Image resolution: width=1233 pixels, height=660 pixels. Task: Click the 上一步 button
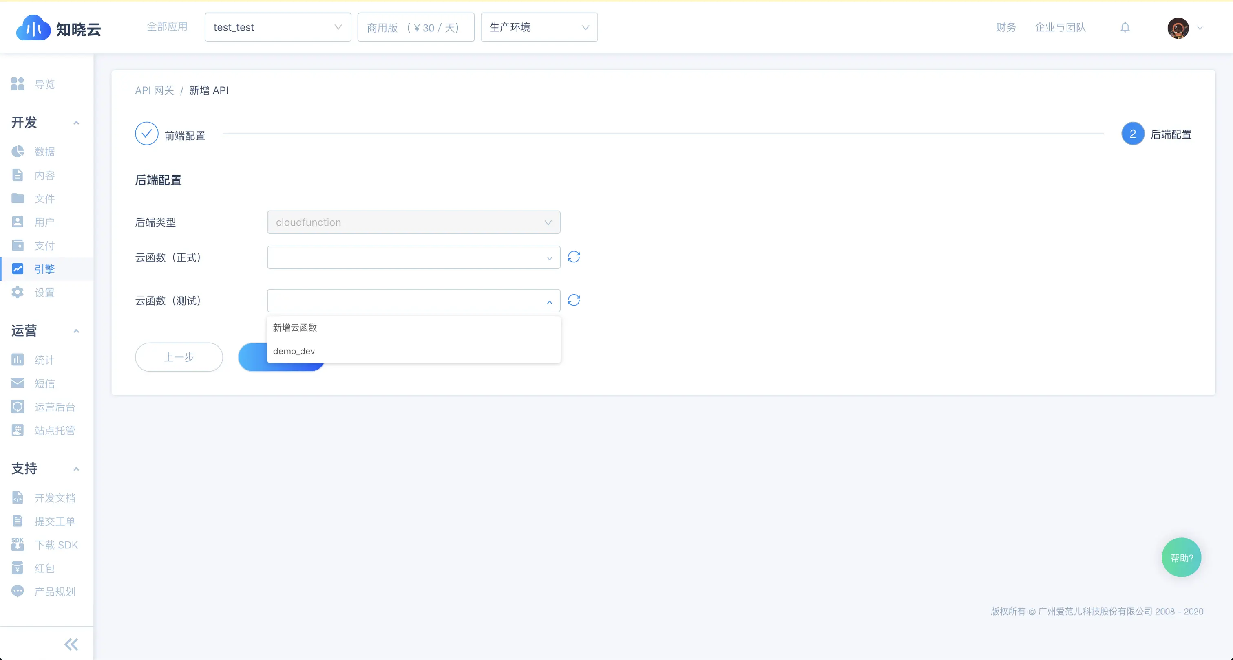179,357
